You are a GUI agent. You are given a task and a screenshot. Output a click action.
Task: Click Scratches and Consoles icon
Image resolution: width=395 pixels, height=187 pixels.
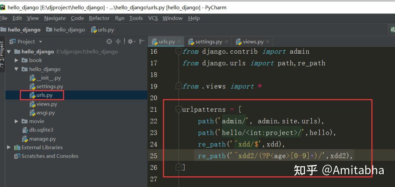(x=17, y=156)
